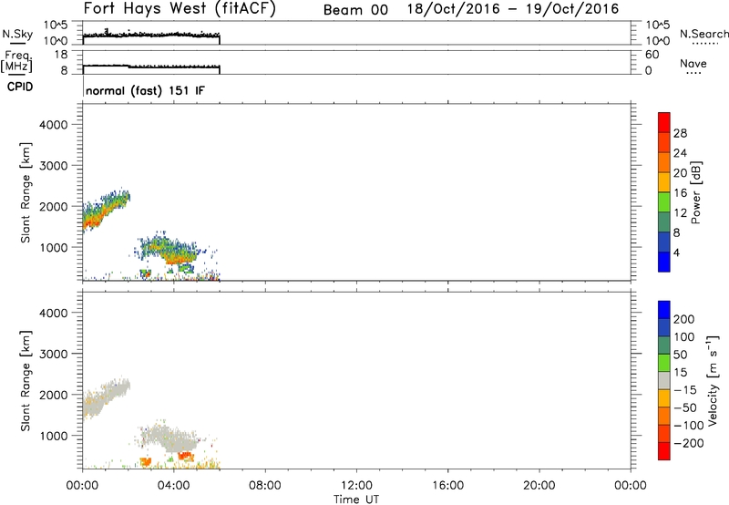Screen dimensions: 729x505
Task: Click the '04:00' time axis tick label
Action: (x=173, y=486)
